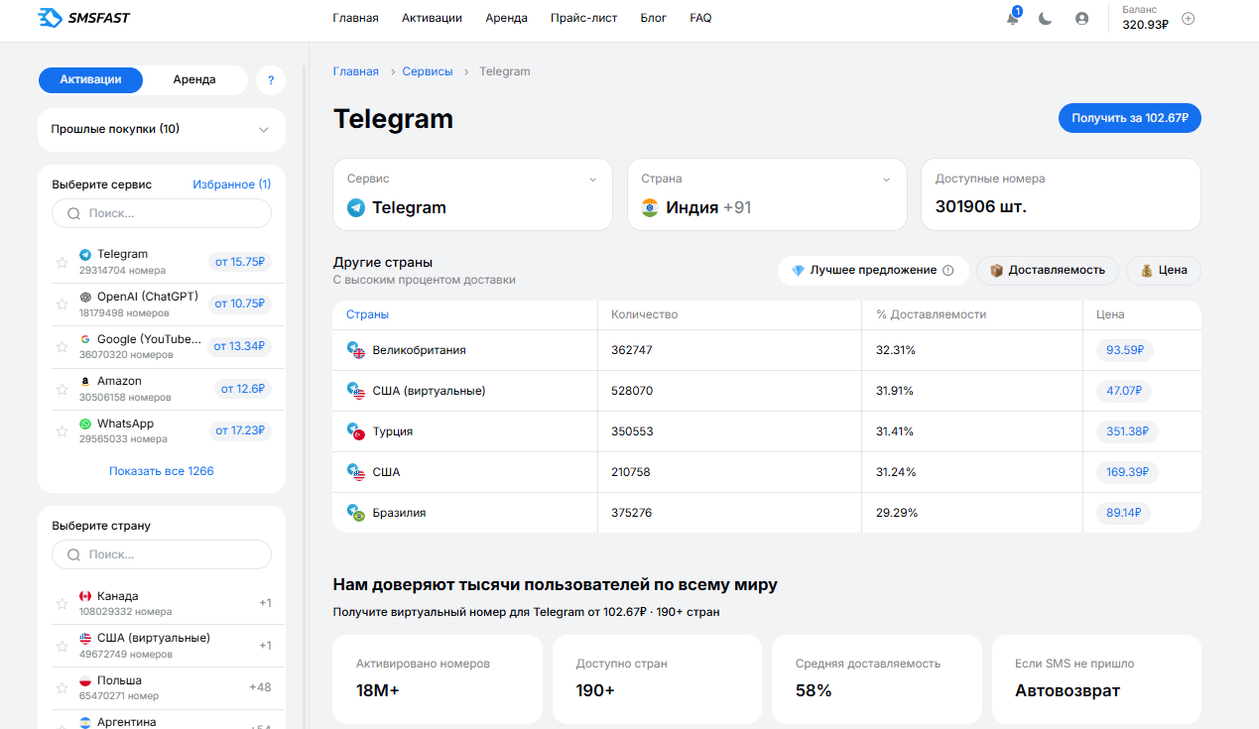Click Получить за 102.67₽ button
The width and height of the screenshot is (1259, 729).
coord(1130,118)
